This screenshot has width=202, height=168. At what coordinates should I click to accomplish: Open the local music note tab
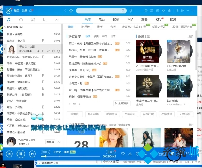coord(9,20)
